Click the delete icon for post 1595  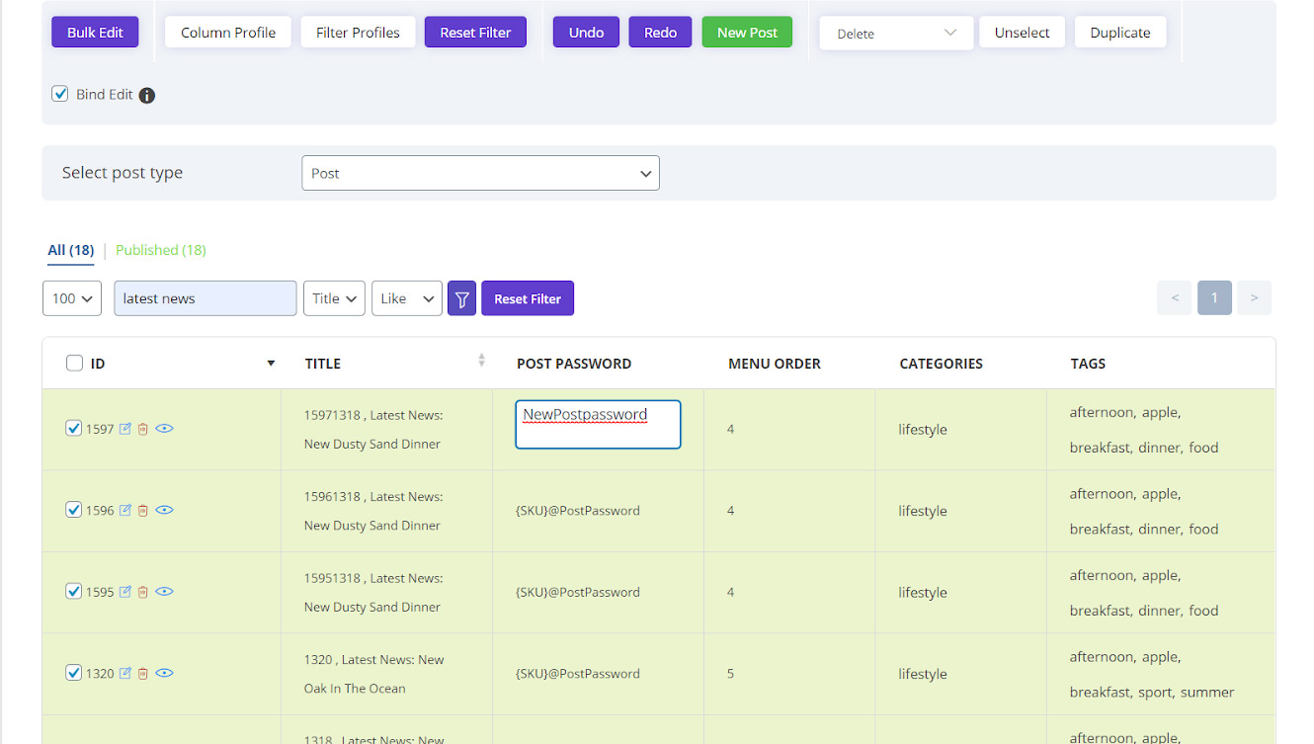pos(143,591)
